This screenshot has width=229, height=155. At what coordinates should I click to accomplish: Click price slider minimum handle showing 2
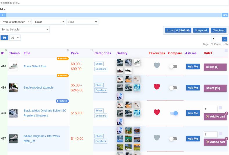tap(3, 15)
